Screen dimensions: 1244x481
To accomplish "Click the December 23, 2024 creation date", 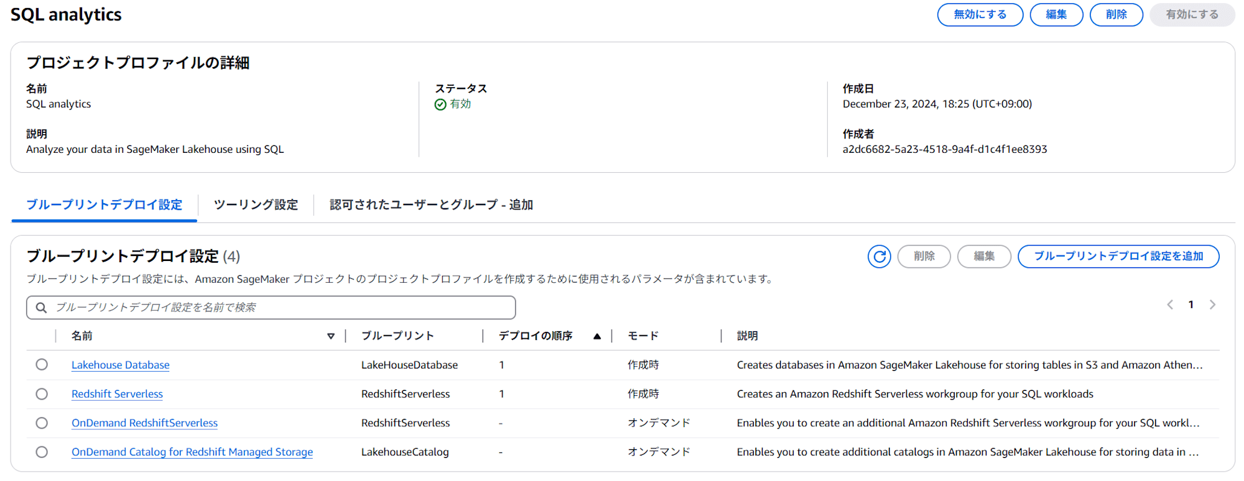I will [x=937, y=104].
